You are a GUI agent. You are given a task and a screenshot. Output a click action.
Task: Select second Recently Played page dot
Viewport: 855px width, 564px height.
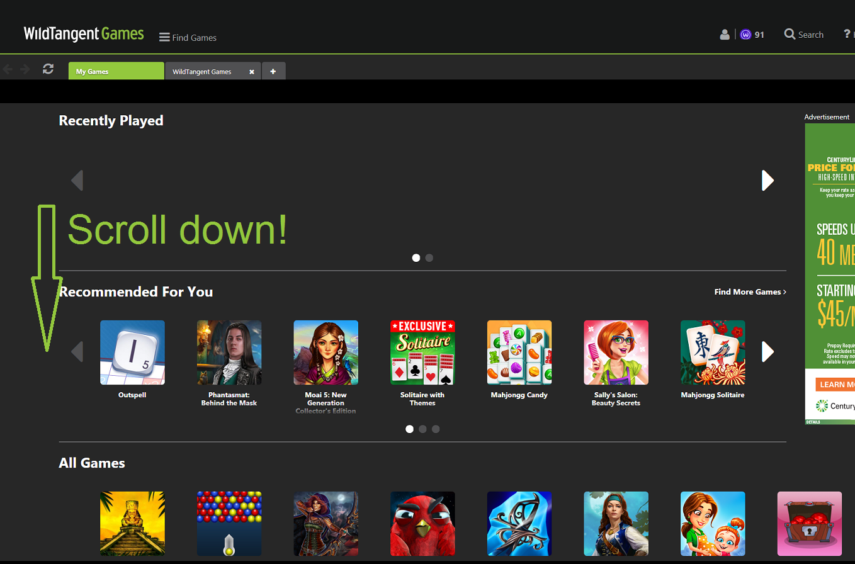point(429,257)
